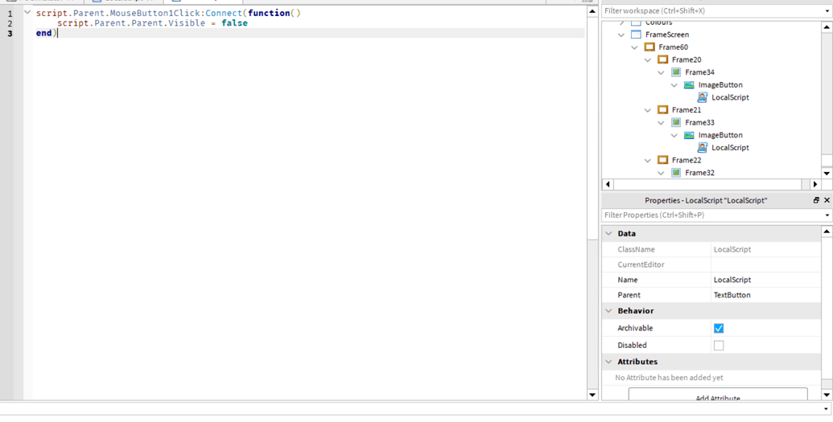Collapse the Frame32 tree node
Viewport: 833px width, 422px height.
(661, 173)
